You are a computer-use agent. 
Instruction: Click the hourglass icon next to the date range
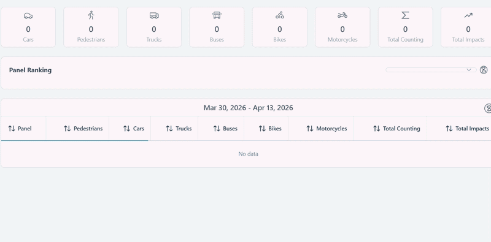tap(488, 108)
